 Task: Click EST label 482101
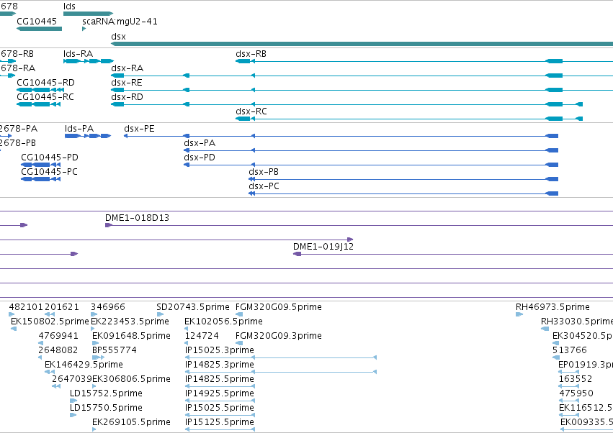pos(27,307)
